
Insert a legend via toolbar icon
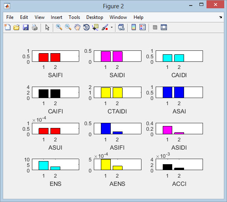click(143, 27)
